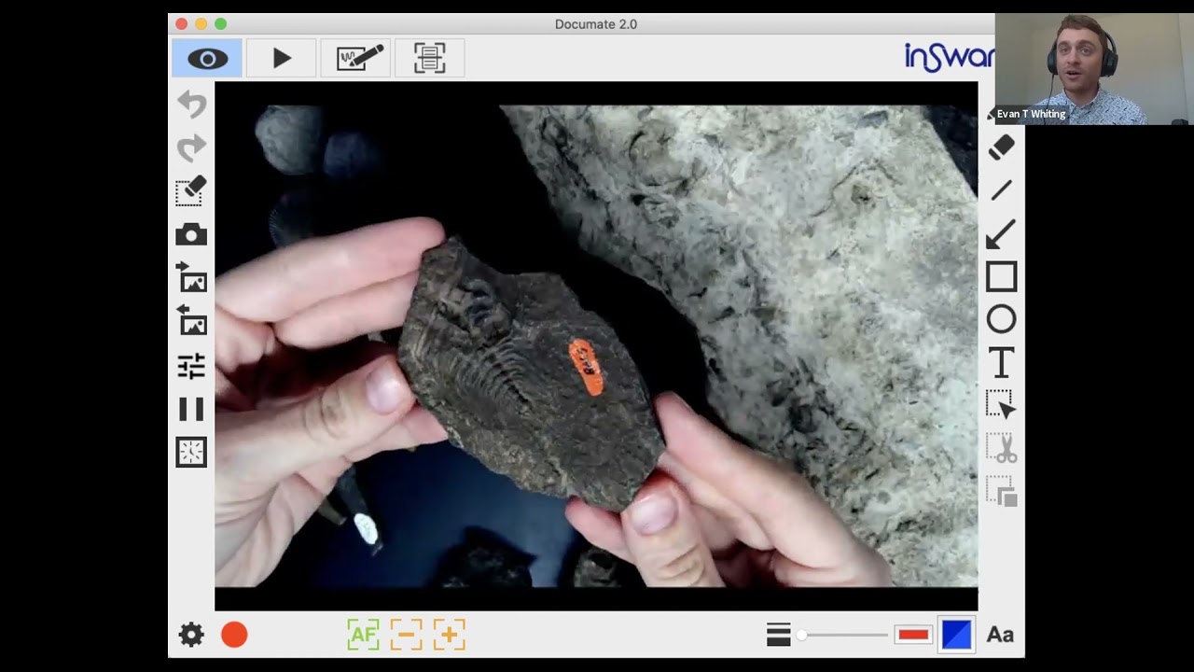
Task: Clear all annotations with eraser-selection icon
Action: tap(191, 191)
